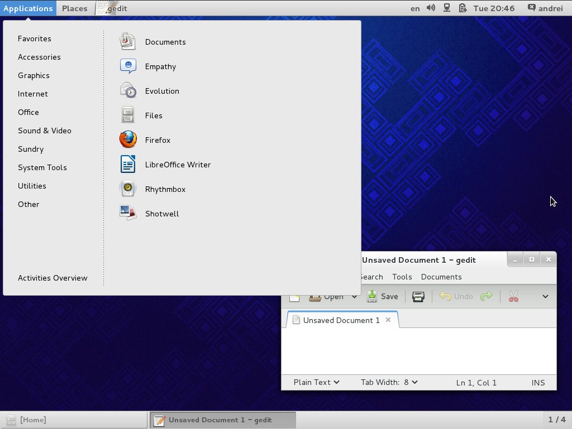Open the Activities Overview
Screen dimensions: 572x429
pyautogui.click(x=53, y=278)
